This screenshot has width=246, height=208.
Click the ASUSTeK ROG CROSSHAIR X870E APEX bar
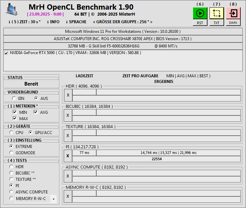(x=123, y=39)
